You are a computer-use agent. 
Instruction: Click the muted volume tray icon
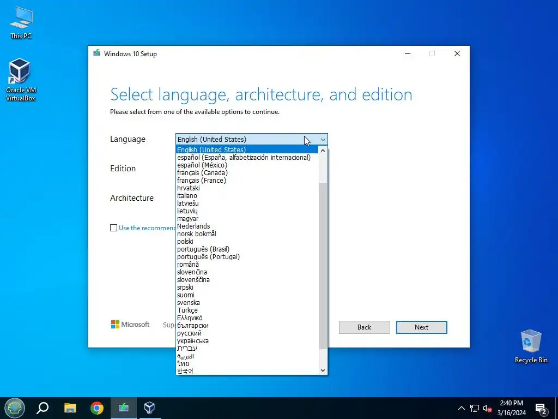pyautogui.click(x=487, y=408)
